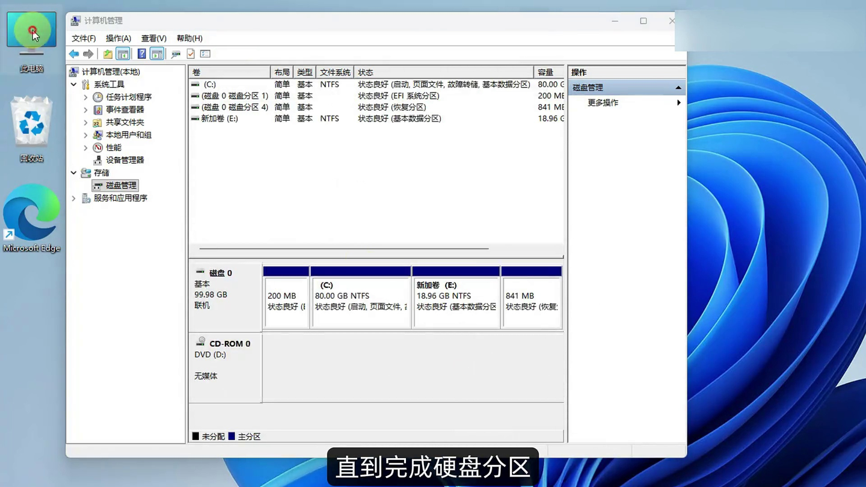Expand the 本地用户和组 tree node

point(85,135)
